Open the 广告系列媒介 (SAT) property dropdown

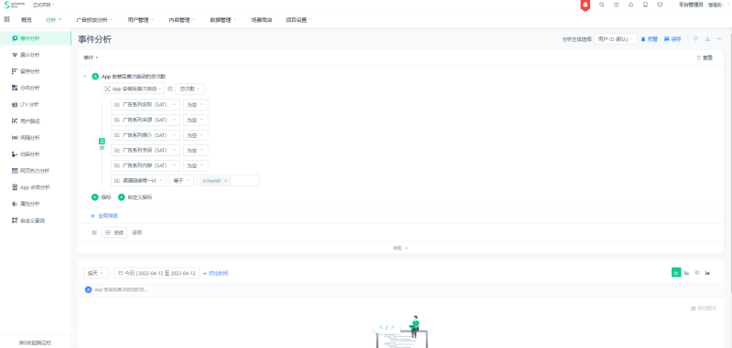(x=145, y=135)
